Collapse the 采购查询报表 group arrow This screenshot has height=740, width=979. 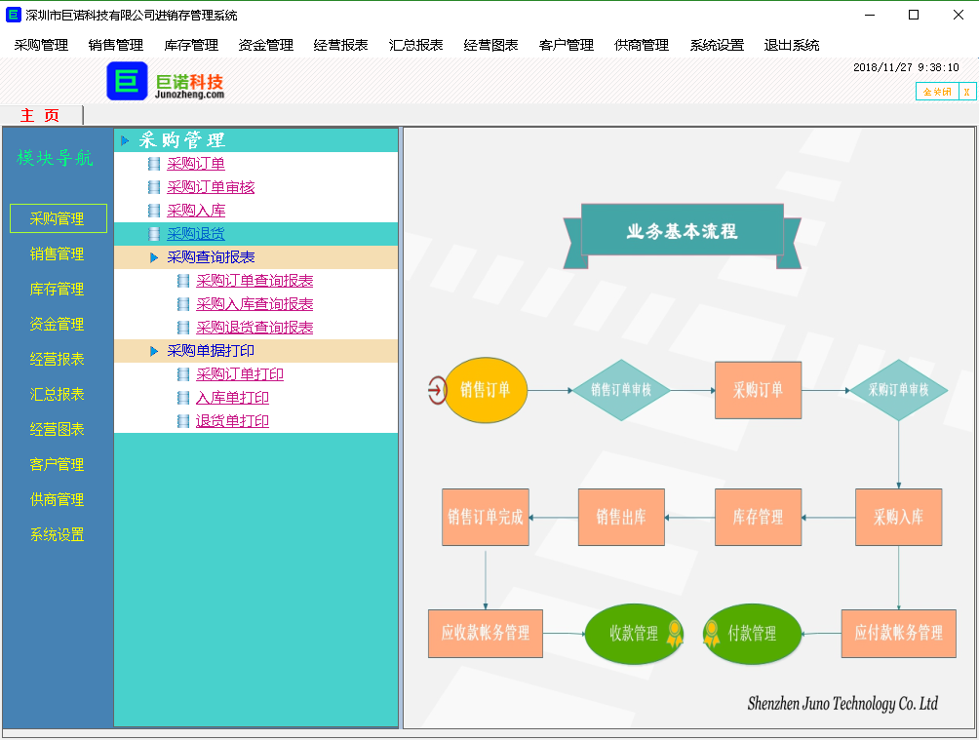pyautogui.click(x=154, y=257)
